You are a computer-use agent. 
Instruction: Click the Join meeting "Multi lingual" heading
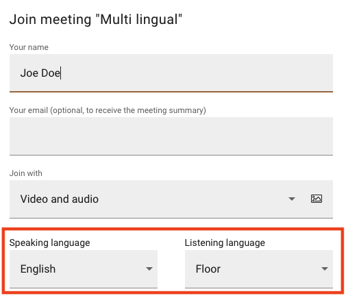point(96,20)
